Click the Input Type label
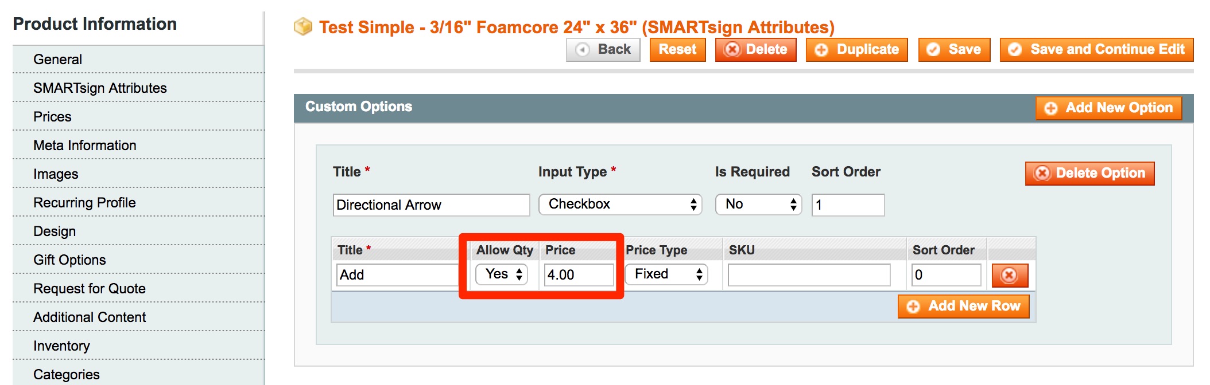This screenshot has width=1210, height=385. tap(577, 172)
